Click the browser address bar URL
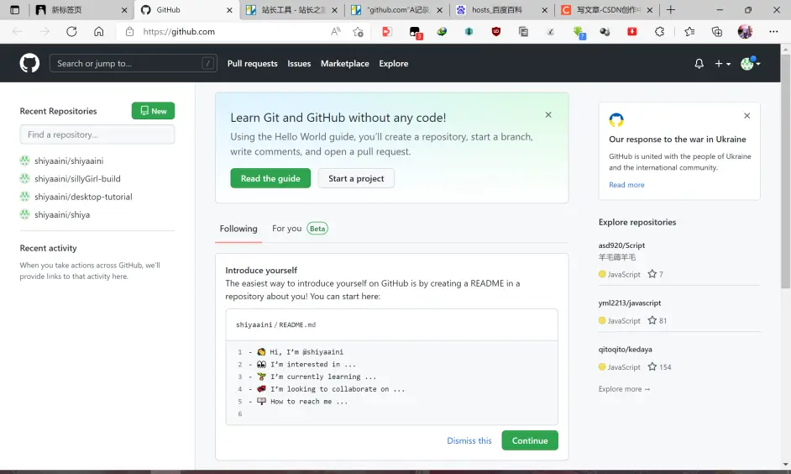The height and width of the screenshot is (474, 791). 179,31
